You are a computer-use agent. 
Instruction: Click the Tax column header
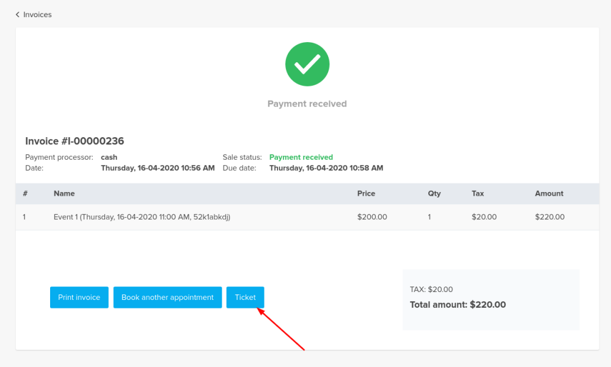(478, 193)
